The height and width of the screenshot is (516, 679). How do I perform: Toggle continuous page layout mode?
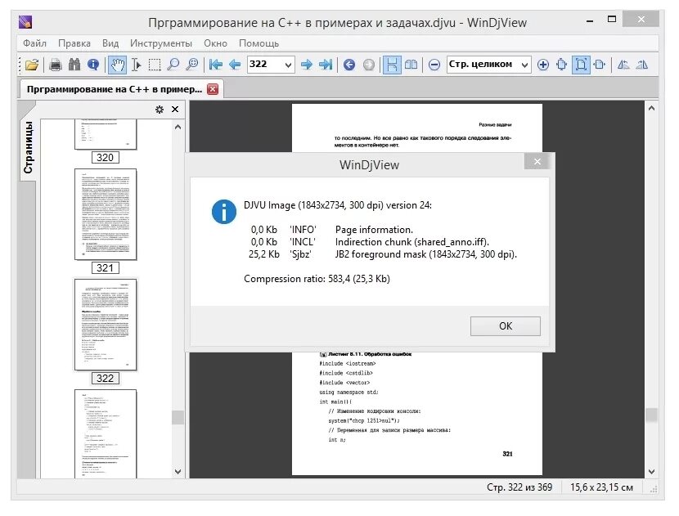click(x=392, y=65)
